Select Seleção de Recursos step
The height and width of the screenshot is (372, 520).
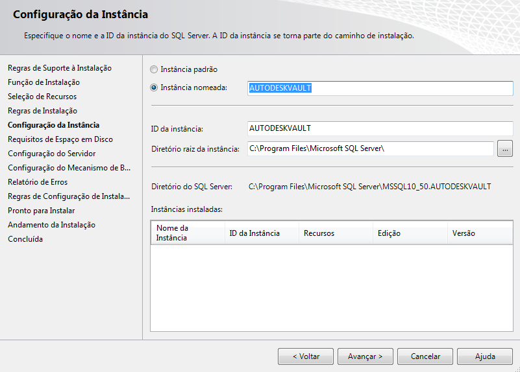(42, 97)
